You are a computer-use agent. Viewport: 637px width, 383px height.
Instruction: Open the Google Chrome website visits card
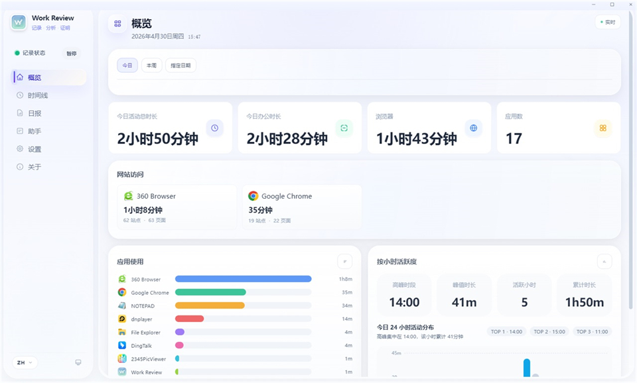click(302, 207)
